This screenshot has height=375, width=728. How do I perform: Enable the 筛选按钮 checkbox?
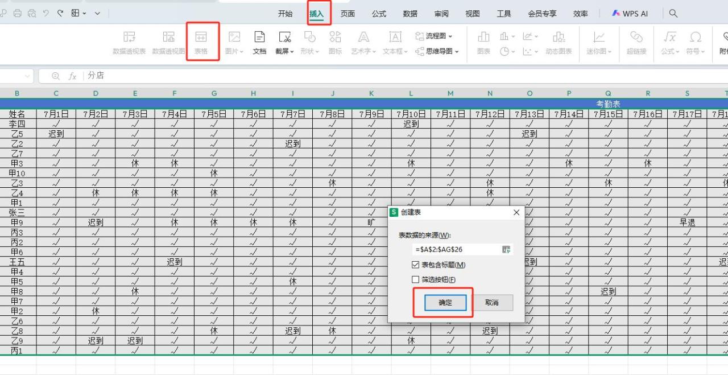pyautogui.click(x=416, y=279)
